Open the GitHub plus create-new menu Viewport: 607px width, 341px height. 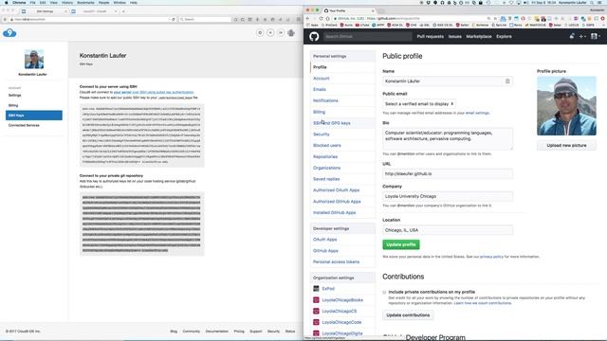[582, 36]
